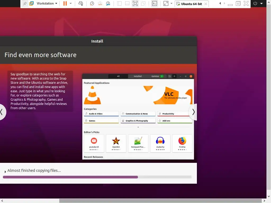Expand the stretch guest options arrow
This screenshot has width=271, height=203.
point(171,3)
